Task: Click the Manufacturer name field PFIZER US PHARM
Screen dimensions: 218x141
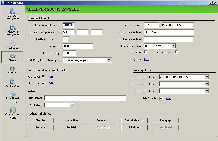Action: point(178,25)
